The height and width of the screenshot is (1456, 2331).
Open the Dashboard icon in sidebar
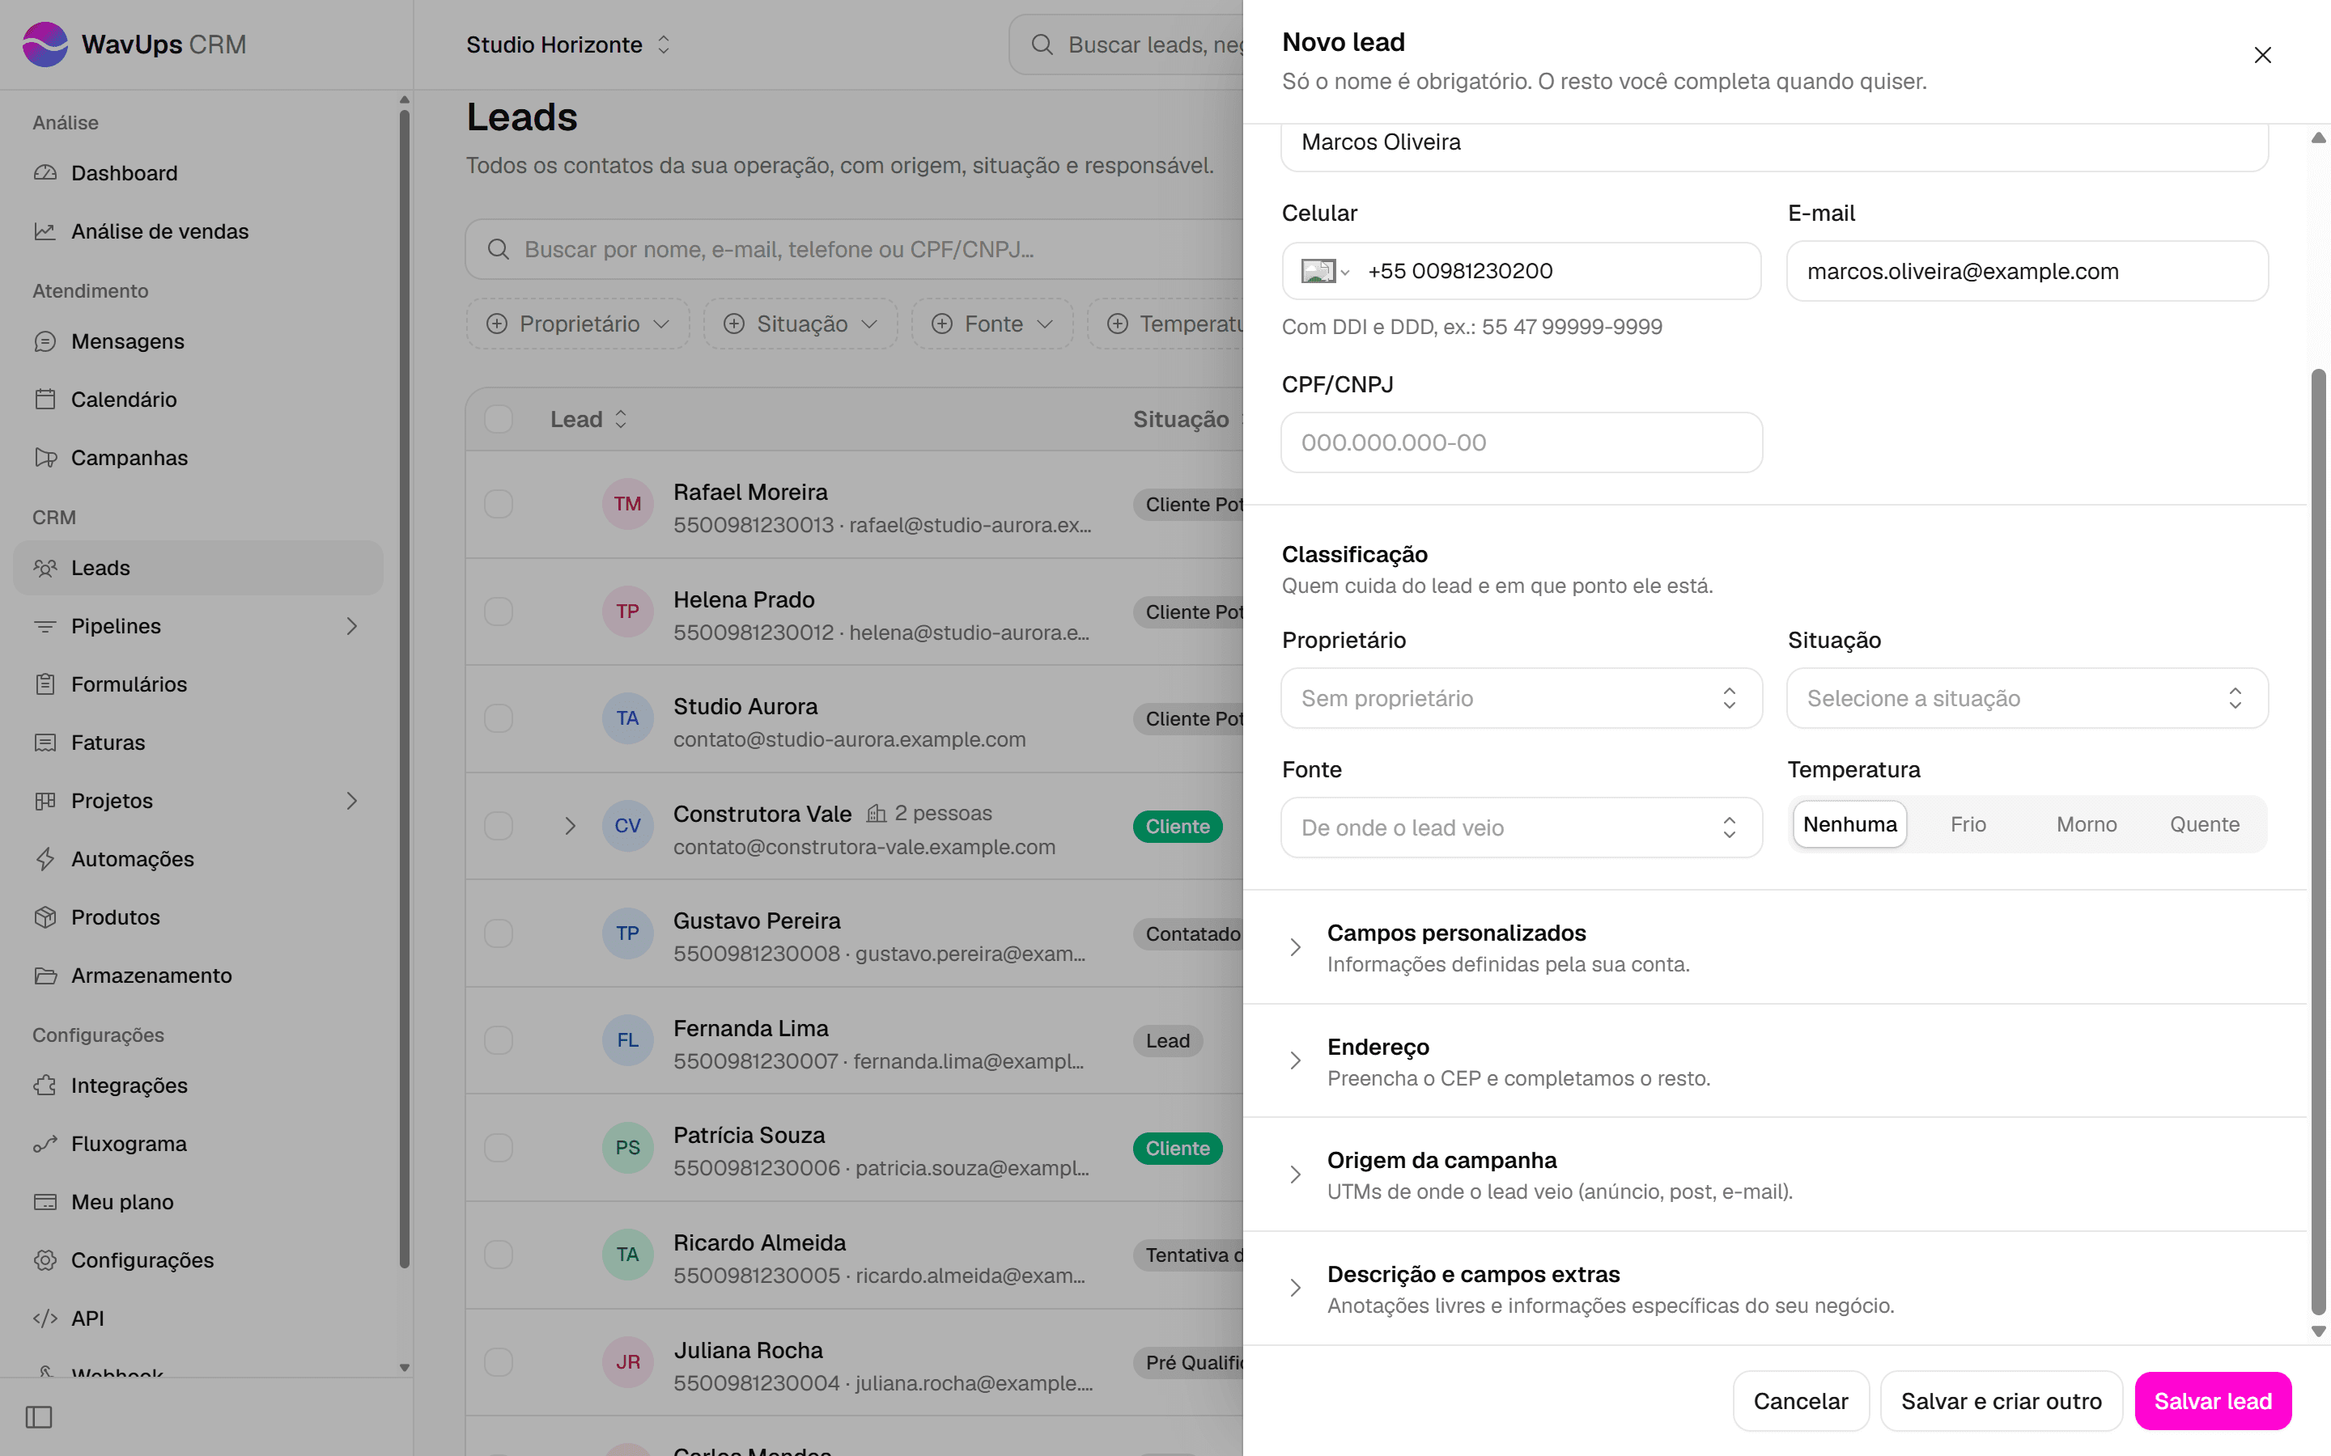[45, 173]
